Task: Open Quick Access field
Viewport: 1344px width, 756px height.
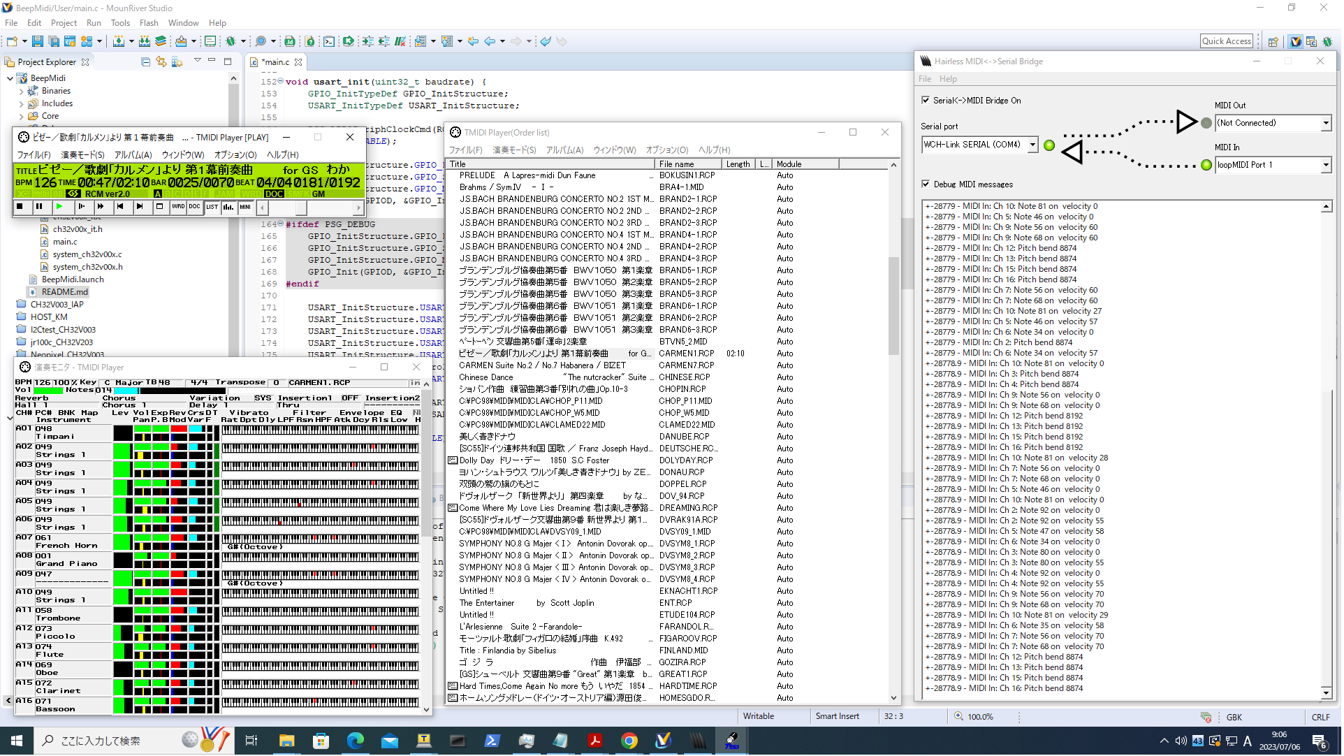Action: click(1227, 41)
